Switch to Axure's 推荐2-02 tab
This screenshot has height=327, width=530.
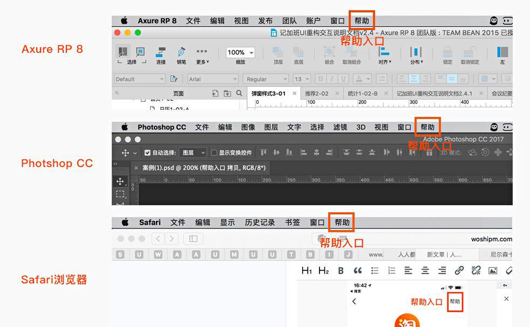coord(317,94)
